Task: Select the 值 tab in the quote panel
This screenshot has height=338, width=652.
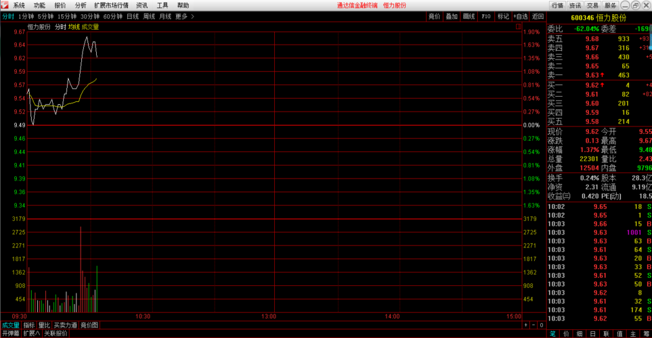Action: click(x=620, y=334)
